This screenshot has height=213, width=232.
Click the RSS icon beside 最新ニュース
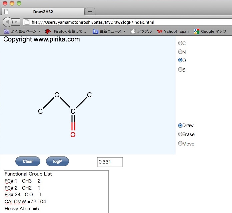coord(96,31)
